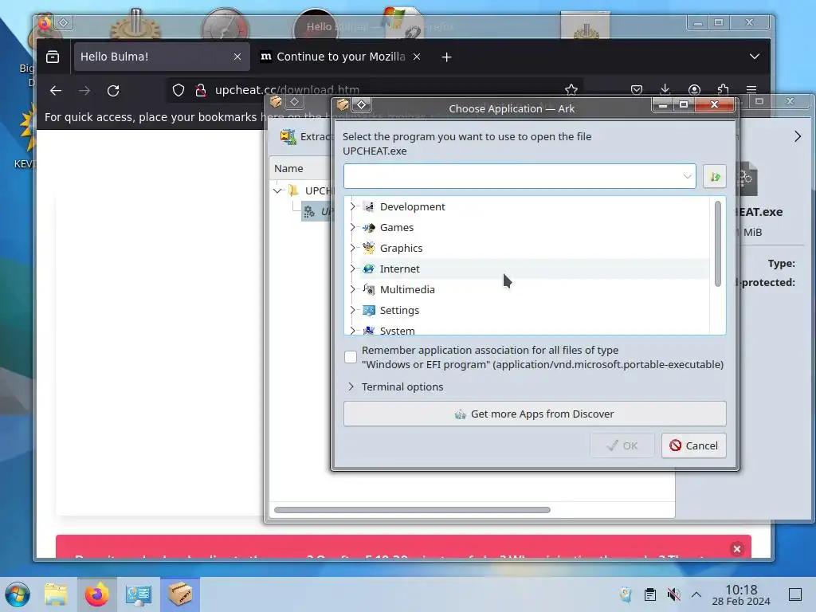
Task: Expand the Settings category
Action: click(x=353, y=310)
